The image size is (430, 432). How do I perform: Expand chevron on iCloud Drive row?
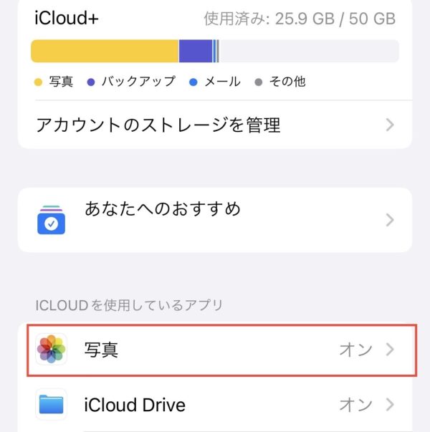[390, 405]
